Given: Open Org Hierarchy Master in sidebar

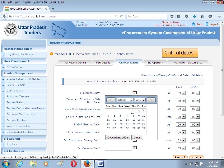Looking at the screenshot, I should (20, 54).
